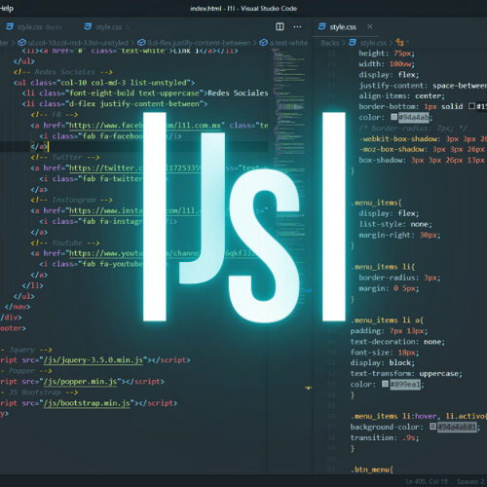Click the list-style: none; line
The height and width of the screenshot is (487, 487).
tap(395, 224)
